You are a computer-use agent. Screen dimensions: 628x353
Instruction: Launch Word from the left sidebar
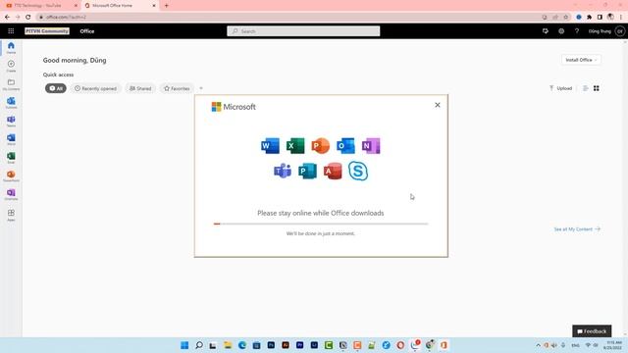coord(11,139)
